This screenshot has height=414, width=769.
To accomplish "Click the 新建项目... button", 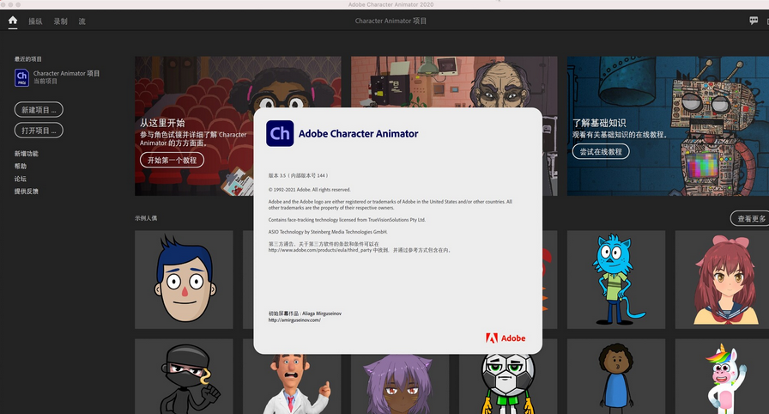I will [x=39, y=110].
